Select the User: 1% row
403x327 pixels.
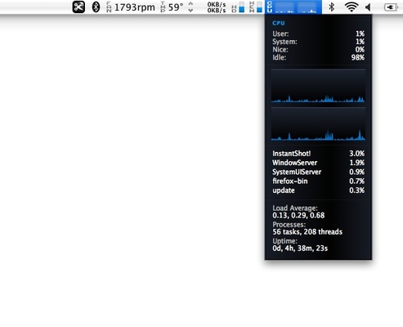click(x=318, y=34)
